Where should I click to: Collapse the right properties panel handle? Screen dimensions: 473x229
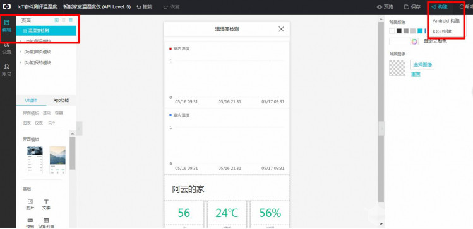[382, 128]
